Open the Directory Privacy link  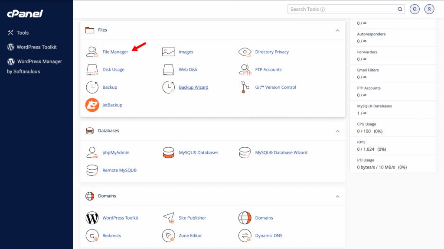pyautogui.click(x=272, y=52)
